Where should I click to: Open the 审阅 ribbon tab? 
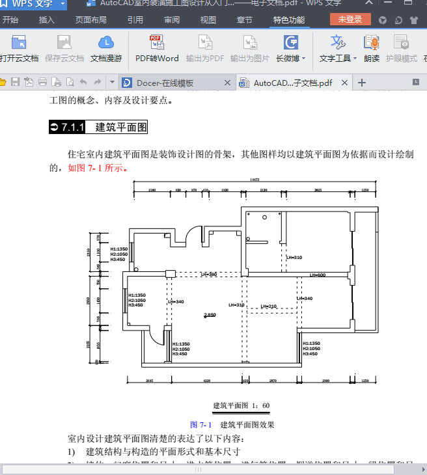tap(172, 20)
